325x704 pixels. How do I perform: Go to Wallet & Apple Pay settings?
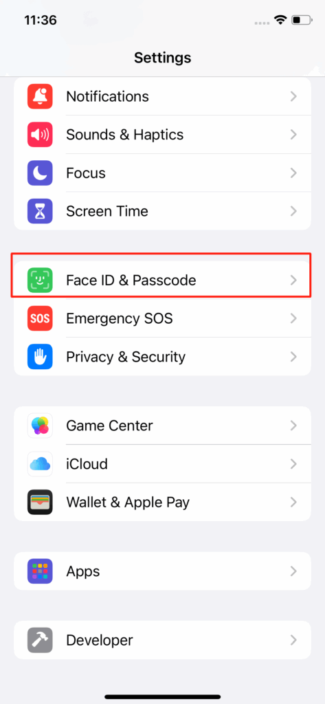point(162,502)
